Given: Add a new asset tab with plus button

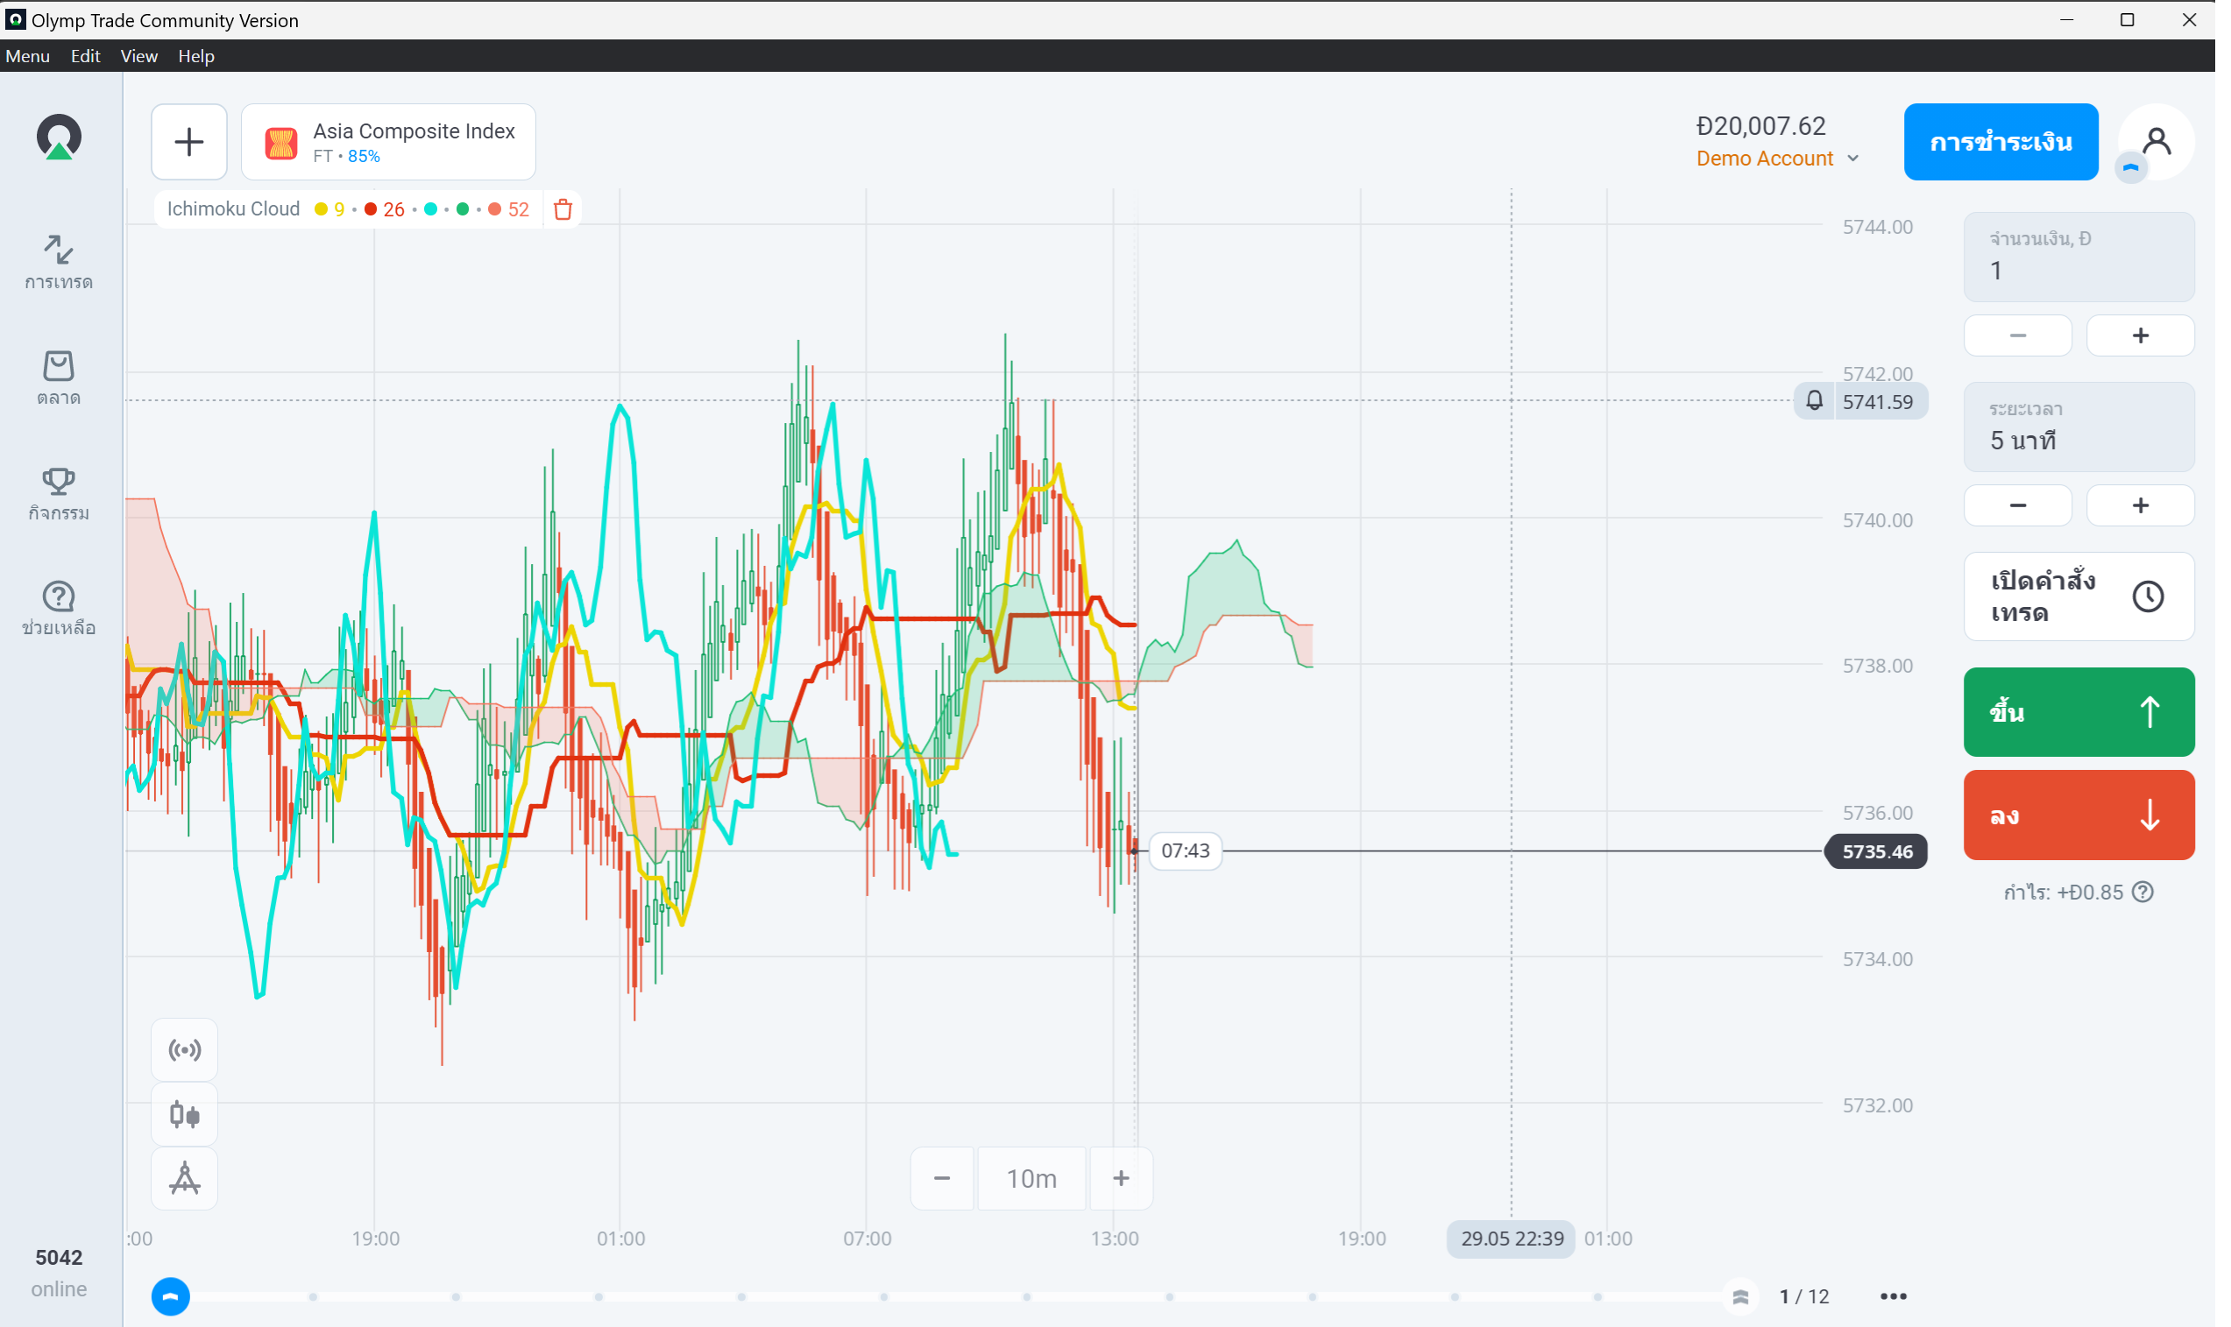Looking at the screenshot, I should 188,141.
